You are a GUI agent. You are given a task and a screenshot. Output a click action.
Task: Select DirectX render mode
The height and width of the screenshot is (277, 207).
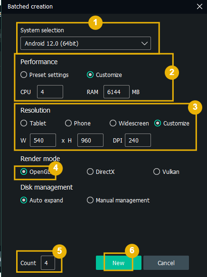tap(101, 172)
